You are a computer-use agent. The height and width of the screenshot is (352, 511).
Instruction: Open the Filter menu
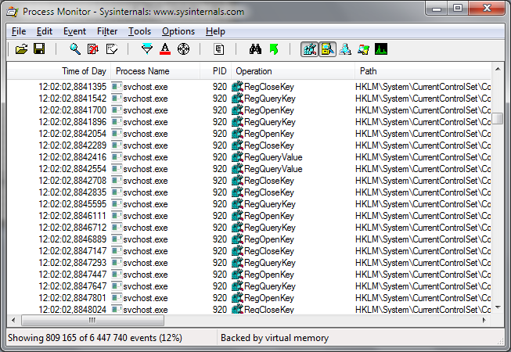tap(107, 31)
